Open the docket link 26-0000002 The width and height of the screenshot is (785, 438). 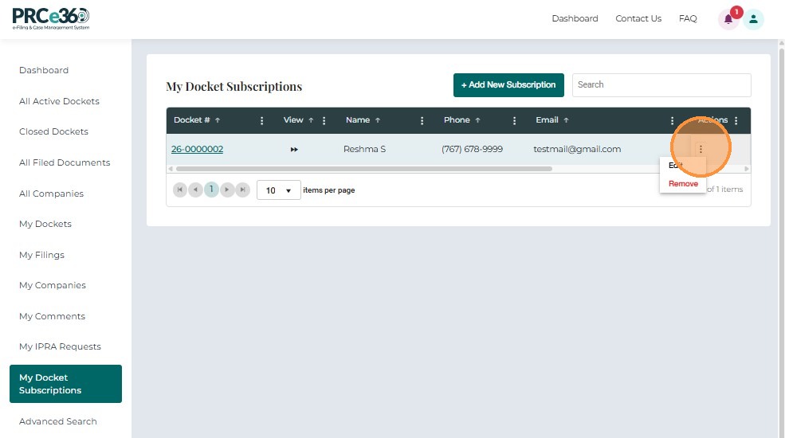tap(198, 149)
